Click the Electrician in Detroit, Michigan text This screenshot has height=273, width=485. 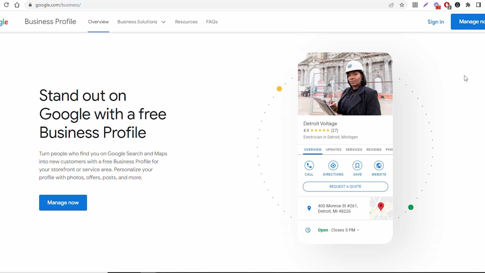[330, 137]
